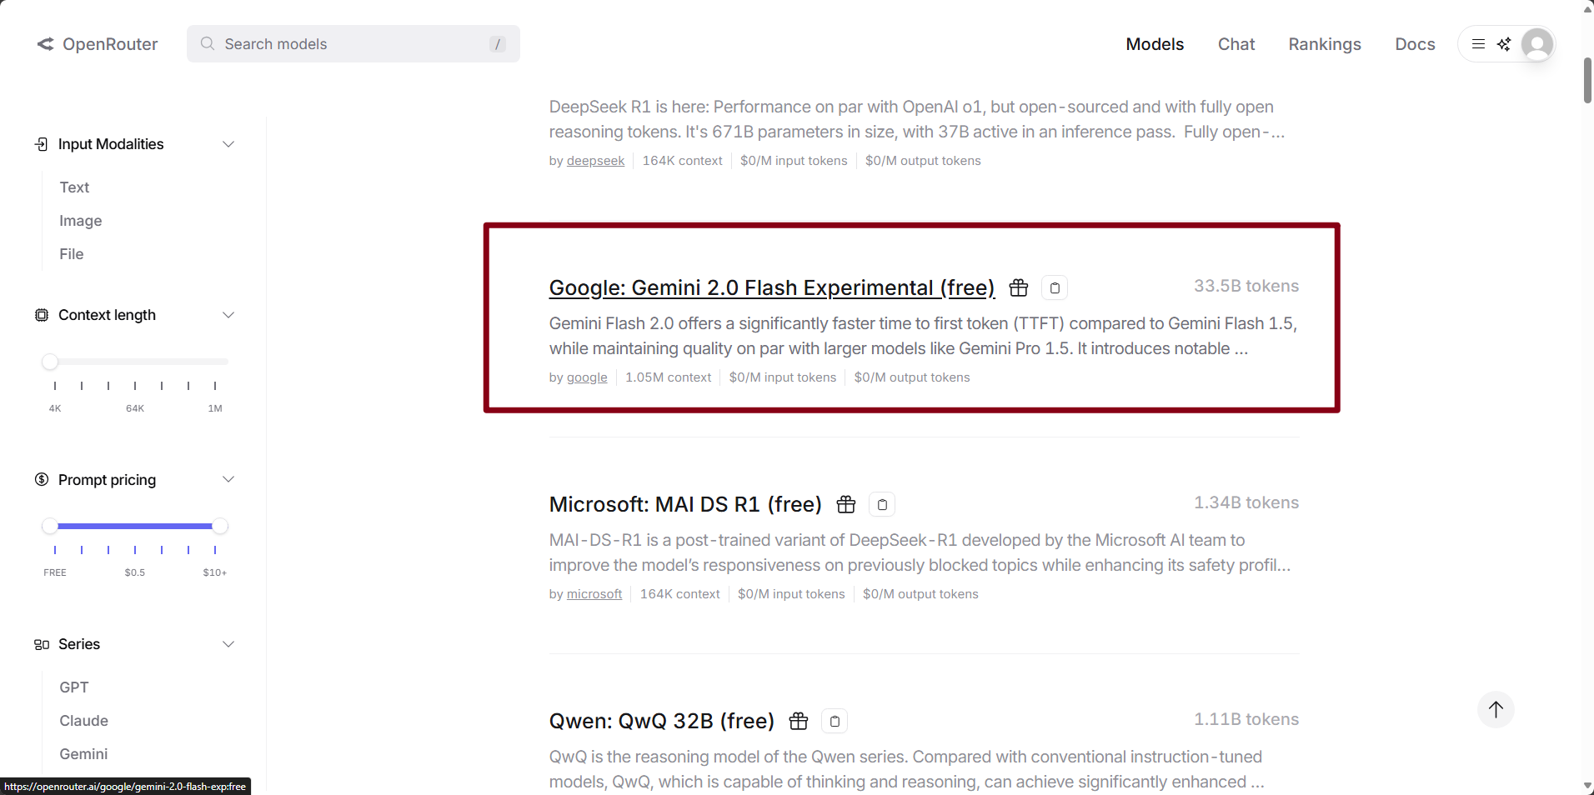Filter by Text modality
Screen dimensions: 1594x795
tap(74, 187)
